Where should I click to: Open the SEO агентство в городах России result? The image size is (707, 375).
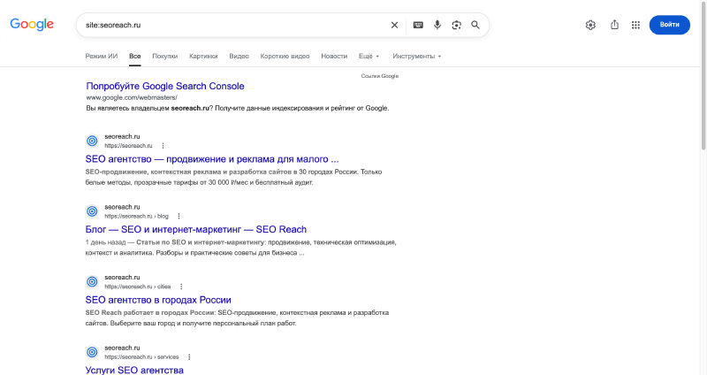point(158,300)
